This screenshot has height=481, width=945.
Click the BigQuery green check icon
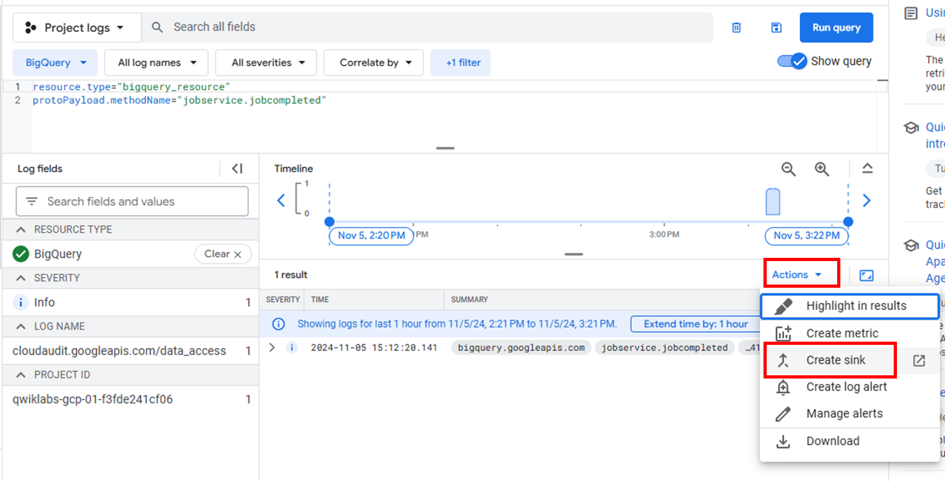(x=21, y=254)
